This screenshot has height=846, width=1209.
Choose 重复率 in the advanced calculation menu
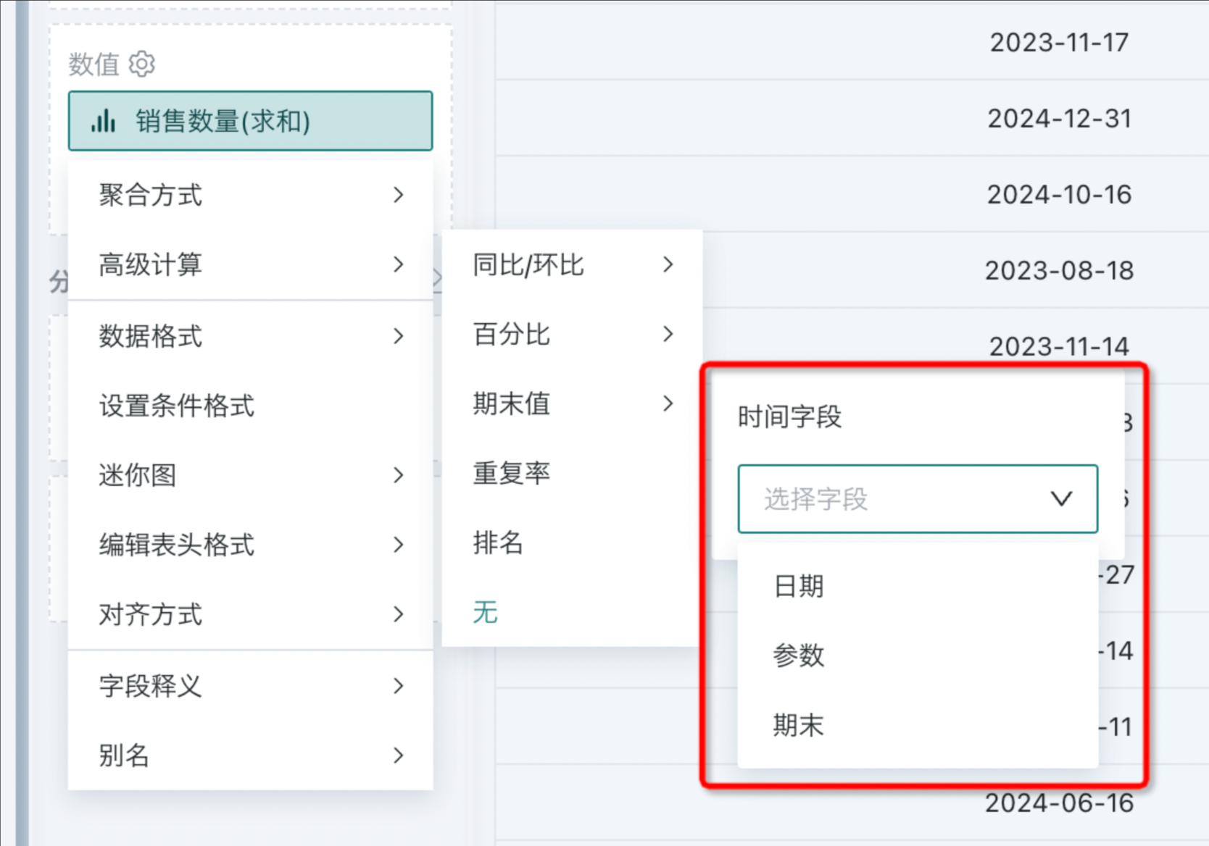point(572,473)
